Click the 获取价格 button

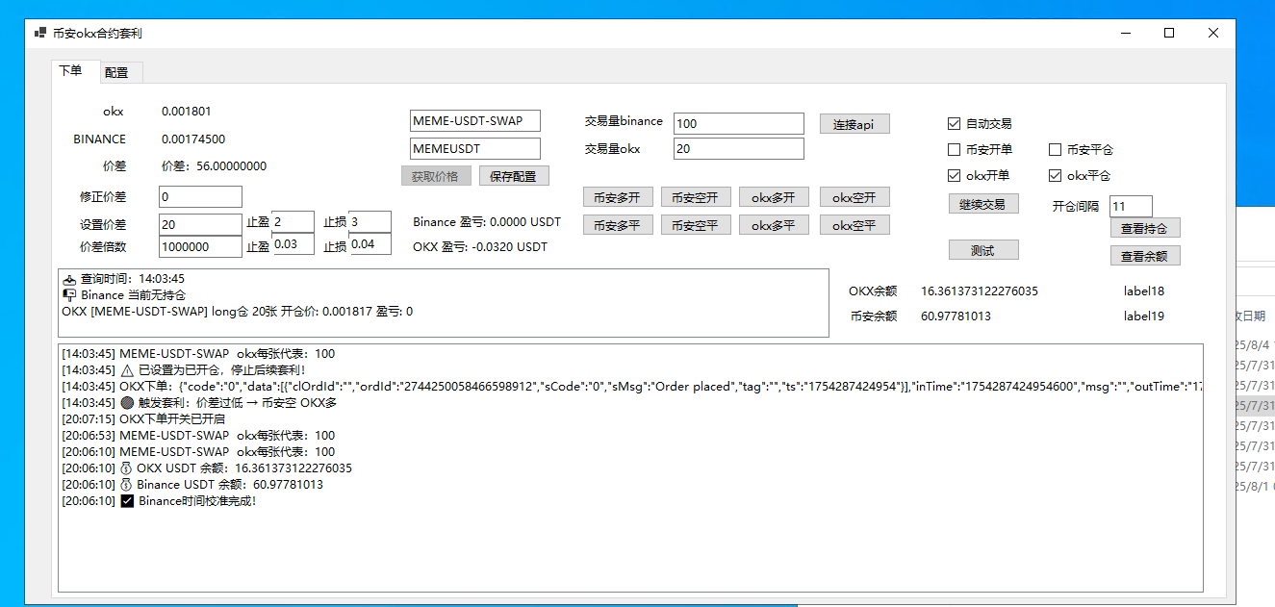coord(436,176)
